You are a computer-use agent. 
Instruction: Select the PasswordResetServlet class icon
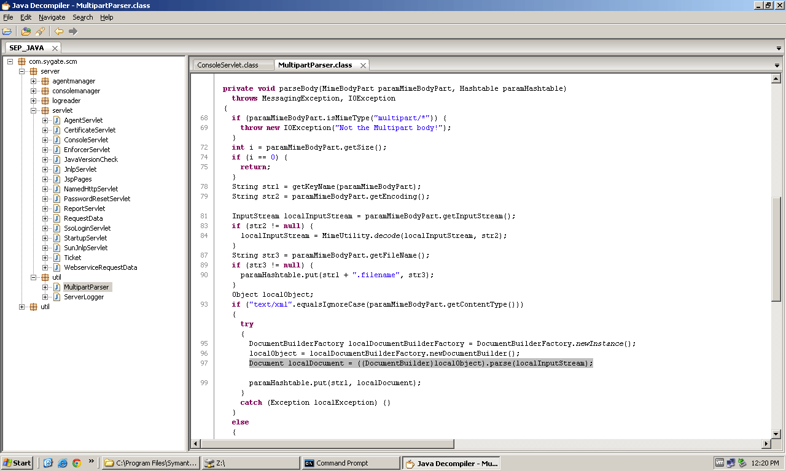click(56, 199)
